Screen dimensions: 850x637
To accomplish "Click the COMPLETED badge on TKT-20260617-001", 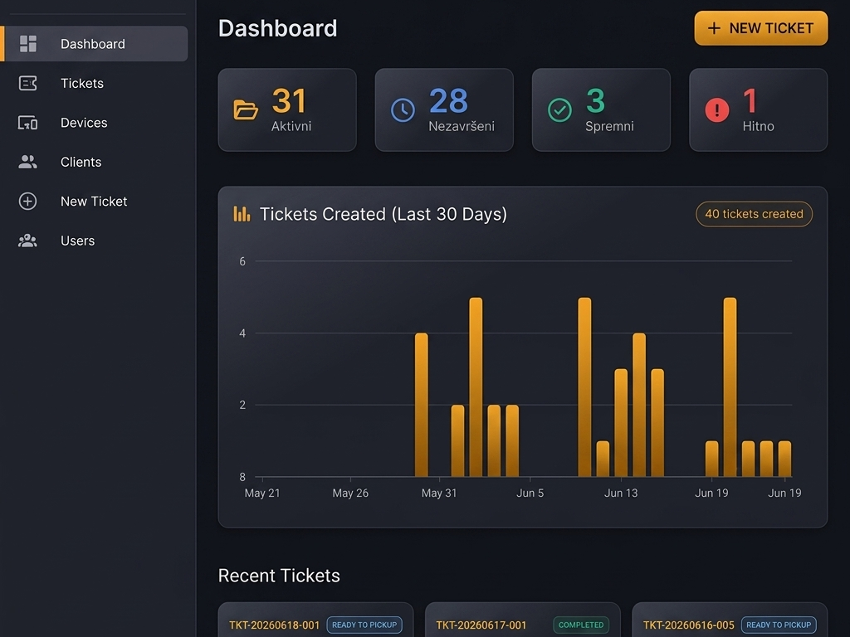I will (x=581, y=625).
